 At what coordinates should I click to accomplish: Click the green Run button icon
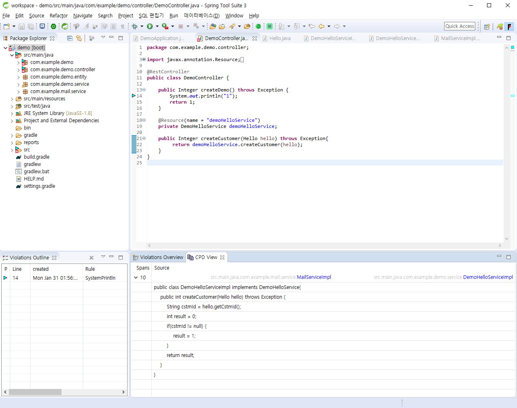[x=150, y=26]
